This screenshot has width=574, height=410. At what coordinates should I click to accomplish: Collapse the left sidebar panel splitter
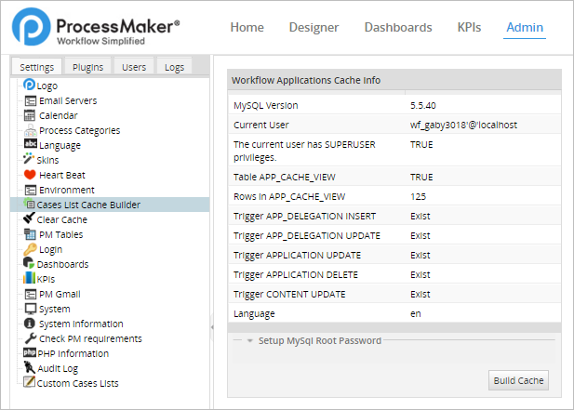[212, 326]
